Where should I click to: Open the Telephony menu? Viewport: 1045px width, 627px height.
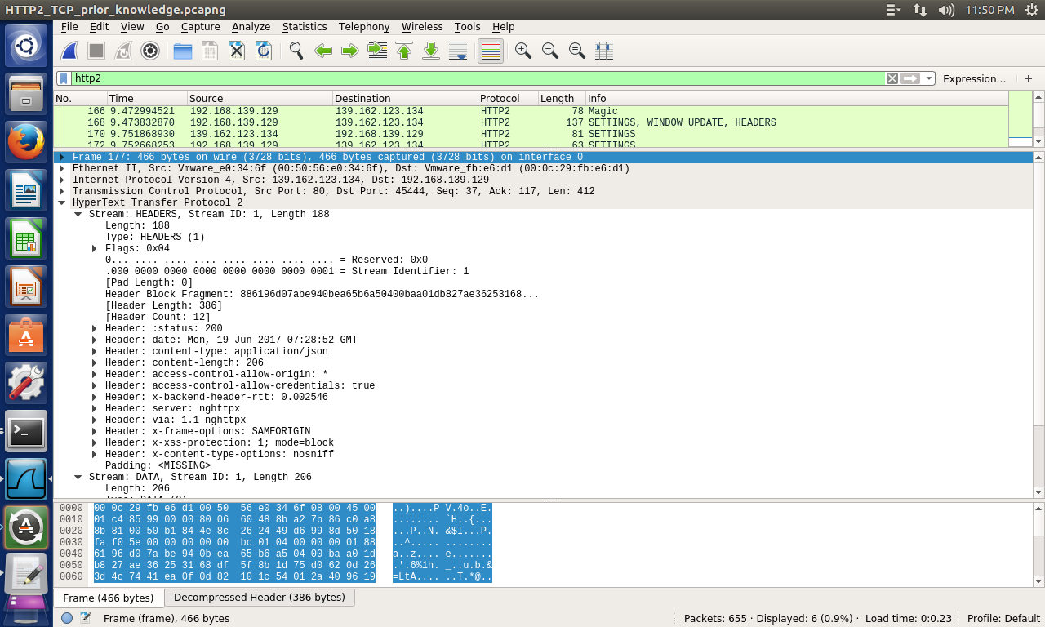(x=364, y=27)
